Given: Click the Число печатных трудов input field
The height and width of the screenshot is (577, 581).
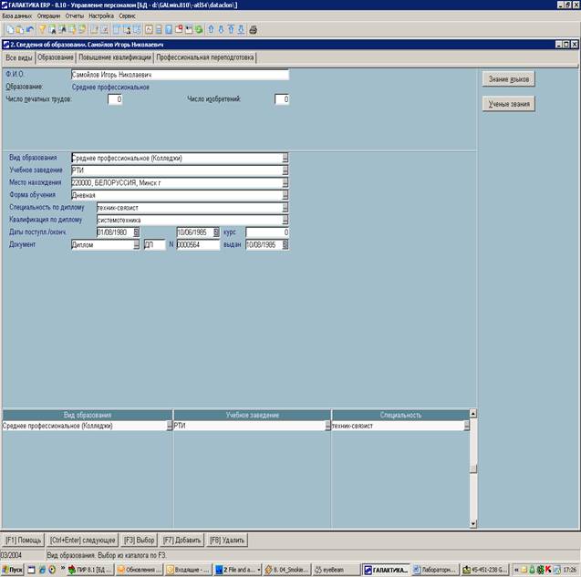Looking at the screenshot, I should tap(114, 99).
